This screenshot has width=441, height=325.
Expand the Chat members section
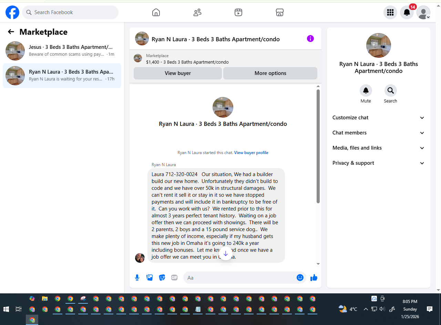point(379,133)
